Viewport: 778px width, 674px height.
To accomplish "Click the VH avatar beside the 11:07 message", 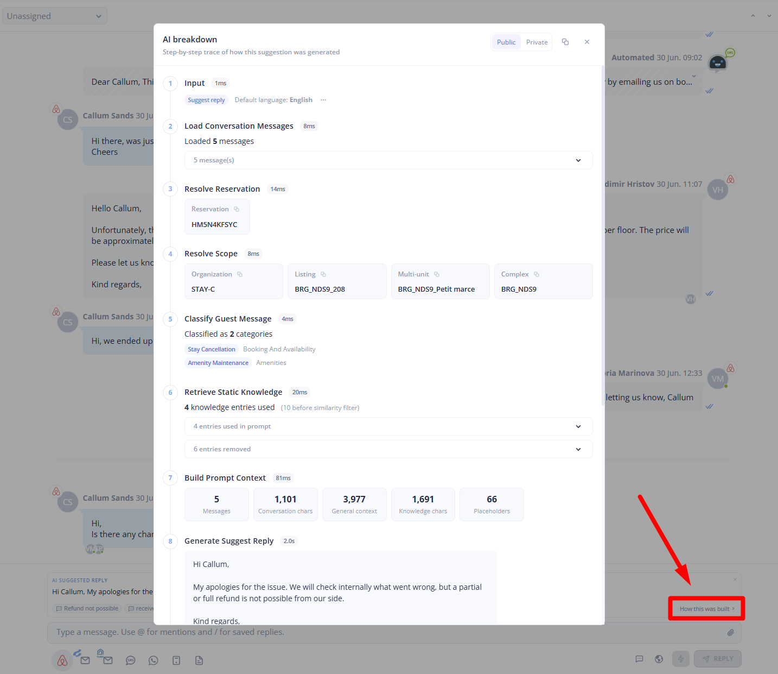I will (x=718, y=190).
